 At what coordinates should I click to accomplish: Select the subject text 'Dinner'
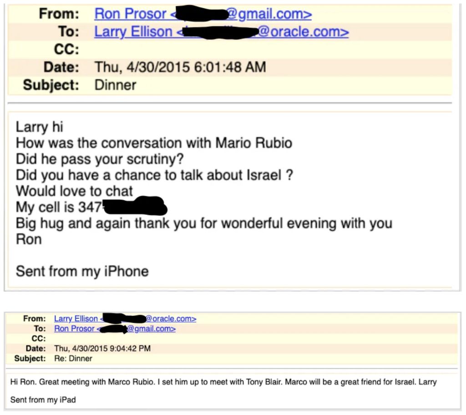[115, 85]
